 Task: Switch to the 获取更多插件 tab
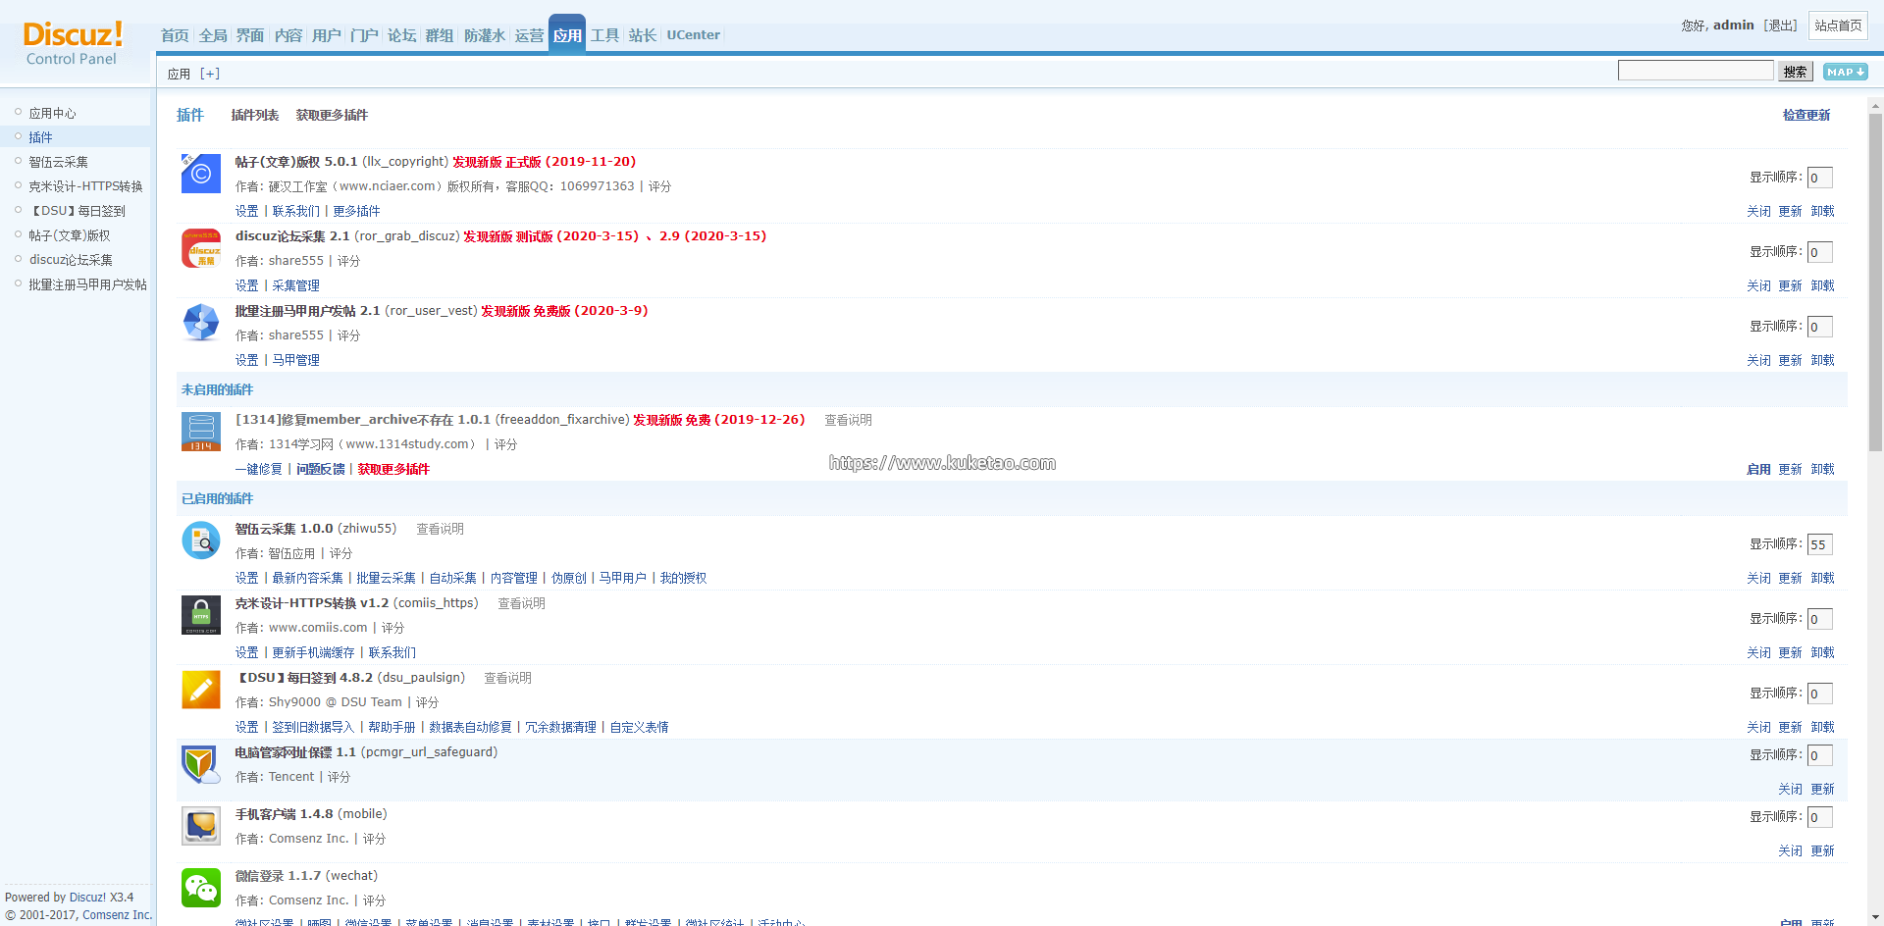(x=332, y=116)
